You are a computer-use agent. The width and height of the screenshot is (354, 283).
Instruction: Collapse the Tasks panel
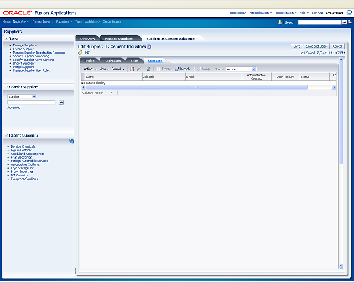pos(7,39)
